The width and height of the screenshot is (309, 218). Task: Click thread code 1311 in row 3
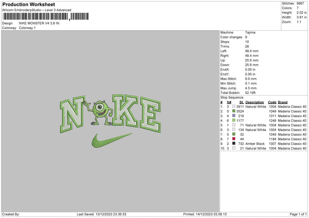tap(272, 116)
